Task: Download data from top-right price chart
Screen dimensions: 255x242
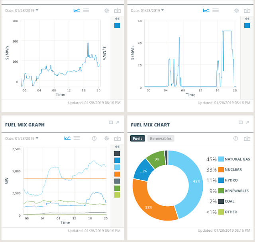Action: tap(247, 11)
